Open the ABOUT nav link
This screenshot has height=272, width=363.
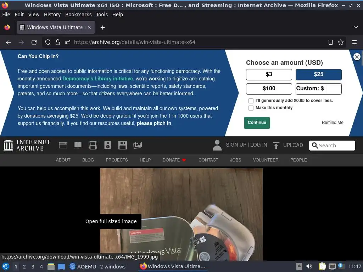click(x=63, y=160)
